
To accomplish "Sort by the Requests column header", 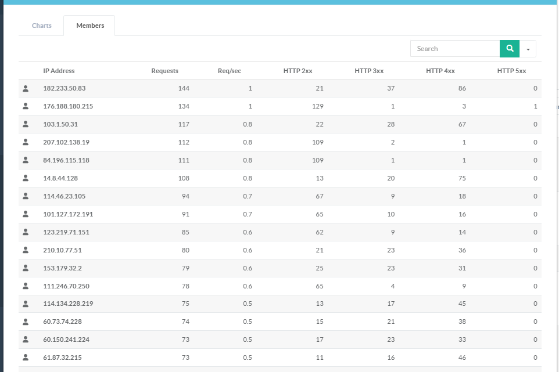I will click(164, 71).
